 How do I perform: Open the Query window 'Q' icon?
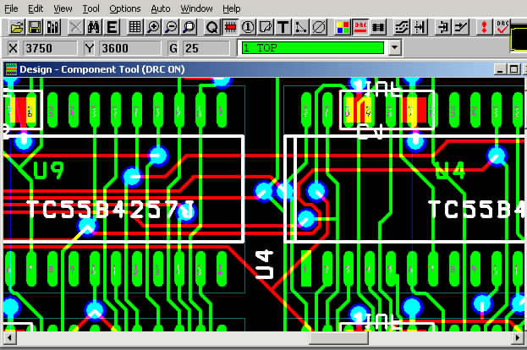(x=211, y=27)
